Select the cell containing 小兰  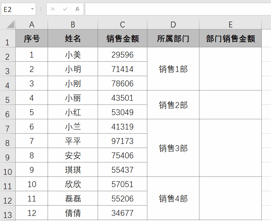pos(73,126)
